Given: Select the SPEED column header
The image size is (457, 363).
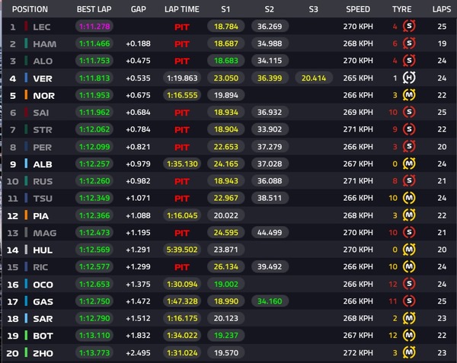Looking at the screenshot, I should tap(357, 9).
